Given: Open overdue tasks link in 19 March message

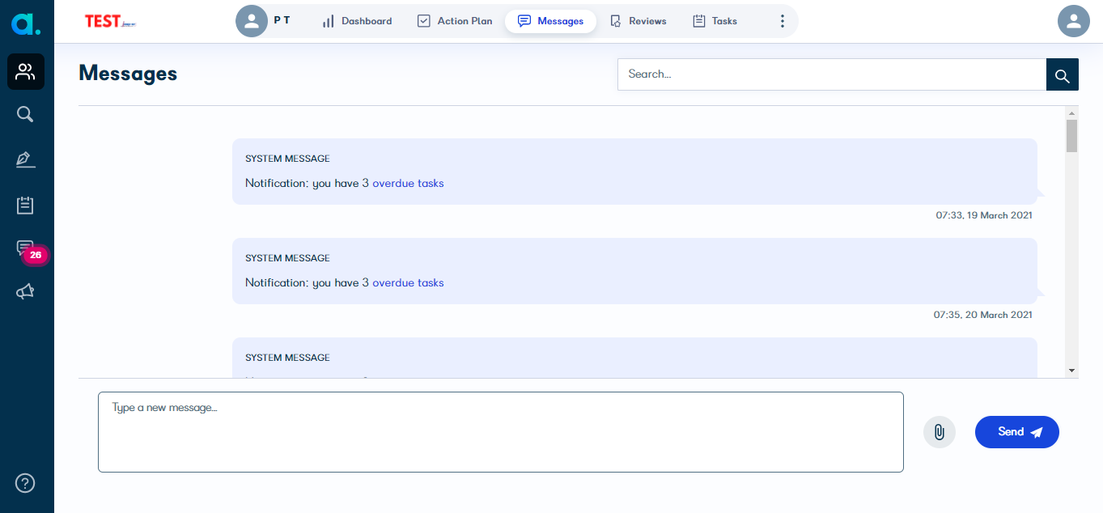Looking at the screenshot, I should tap(408, 184).
